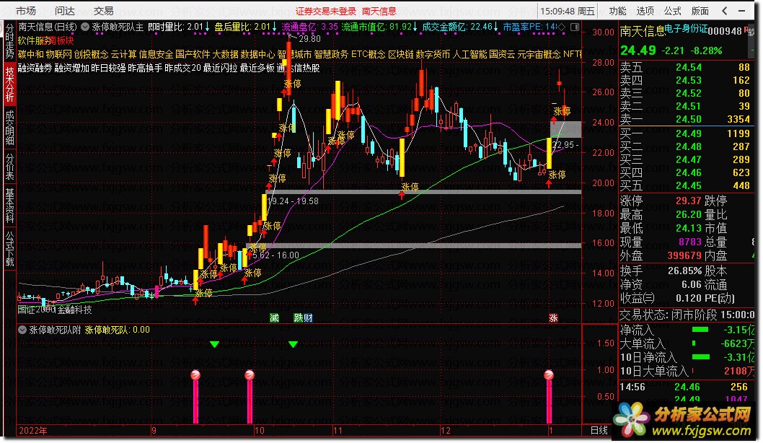Open the 公式 menu
Screen dimensions: 763x443
672,11
